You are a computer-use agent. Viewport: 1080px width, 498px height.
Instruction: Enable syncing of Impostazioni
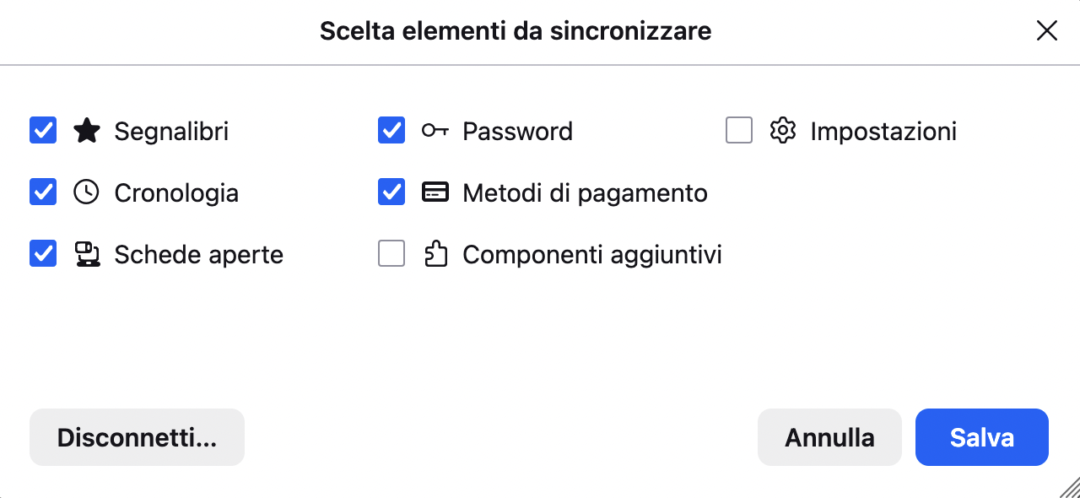[x=738, y=130]
